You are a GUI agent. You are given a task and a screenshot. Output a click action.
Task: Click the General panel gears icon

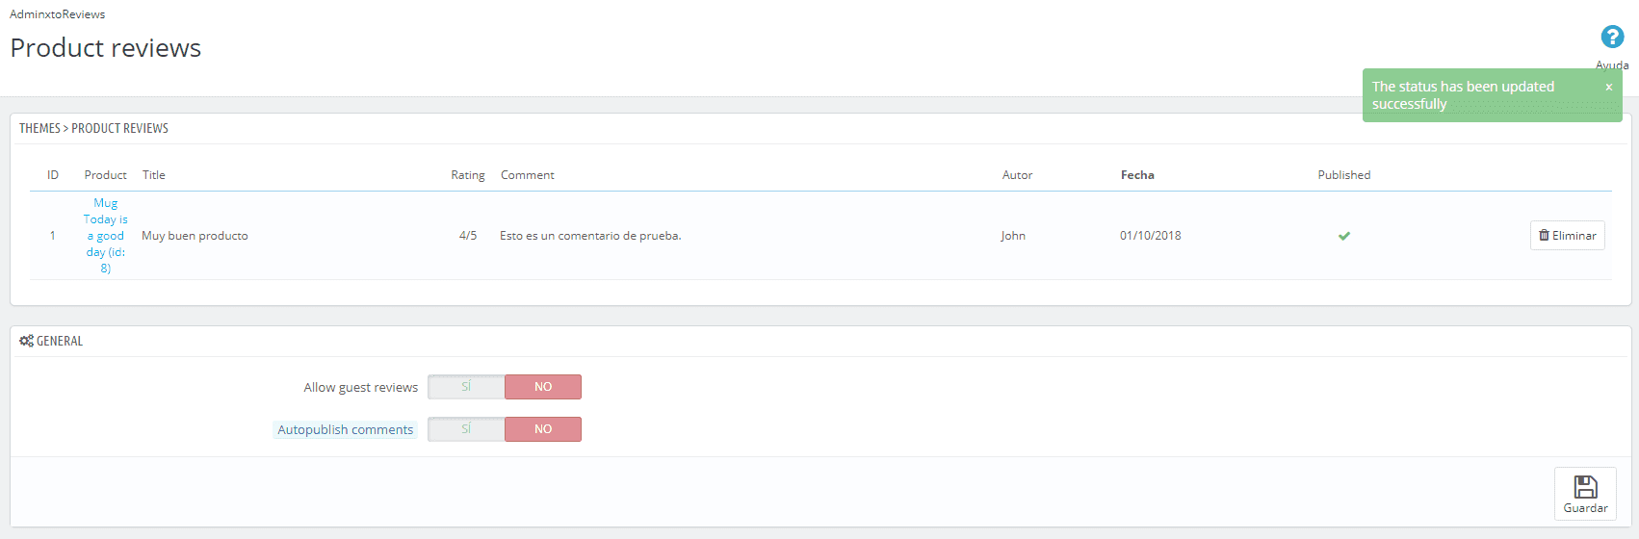click(x=26, y=341)
